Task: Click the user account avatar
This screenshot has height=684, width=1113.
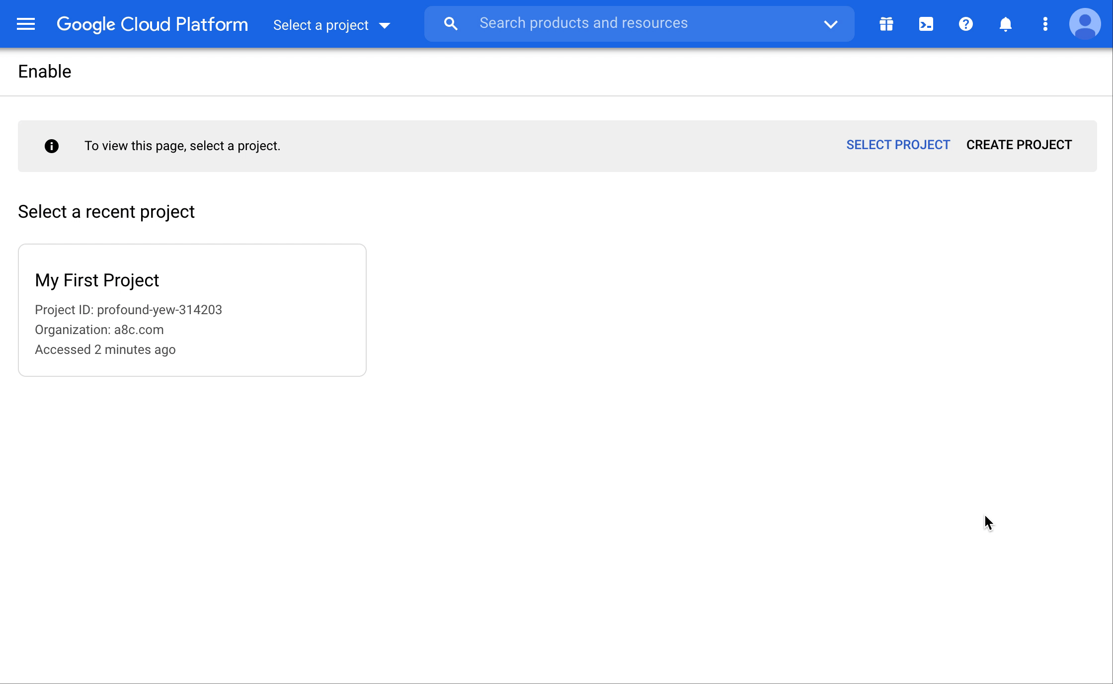Action: tap(1085, 24)
